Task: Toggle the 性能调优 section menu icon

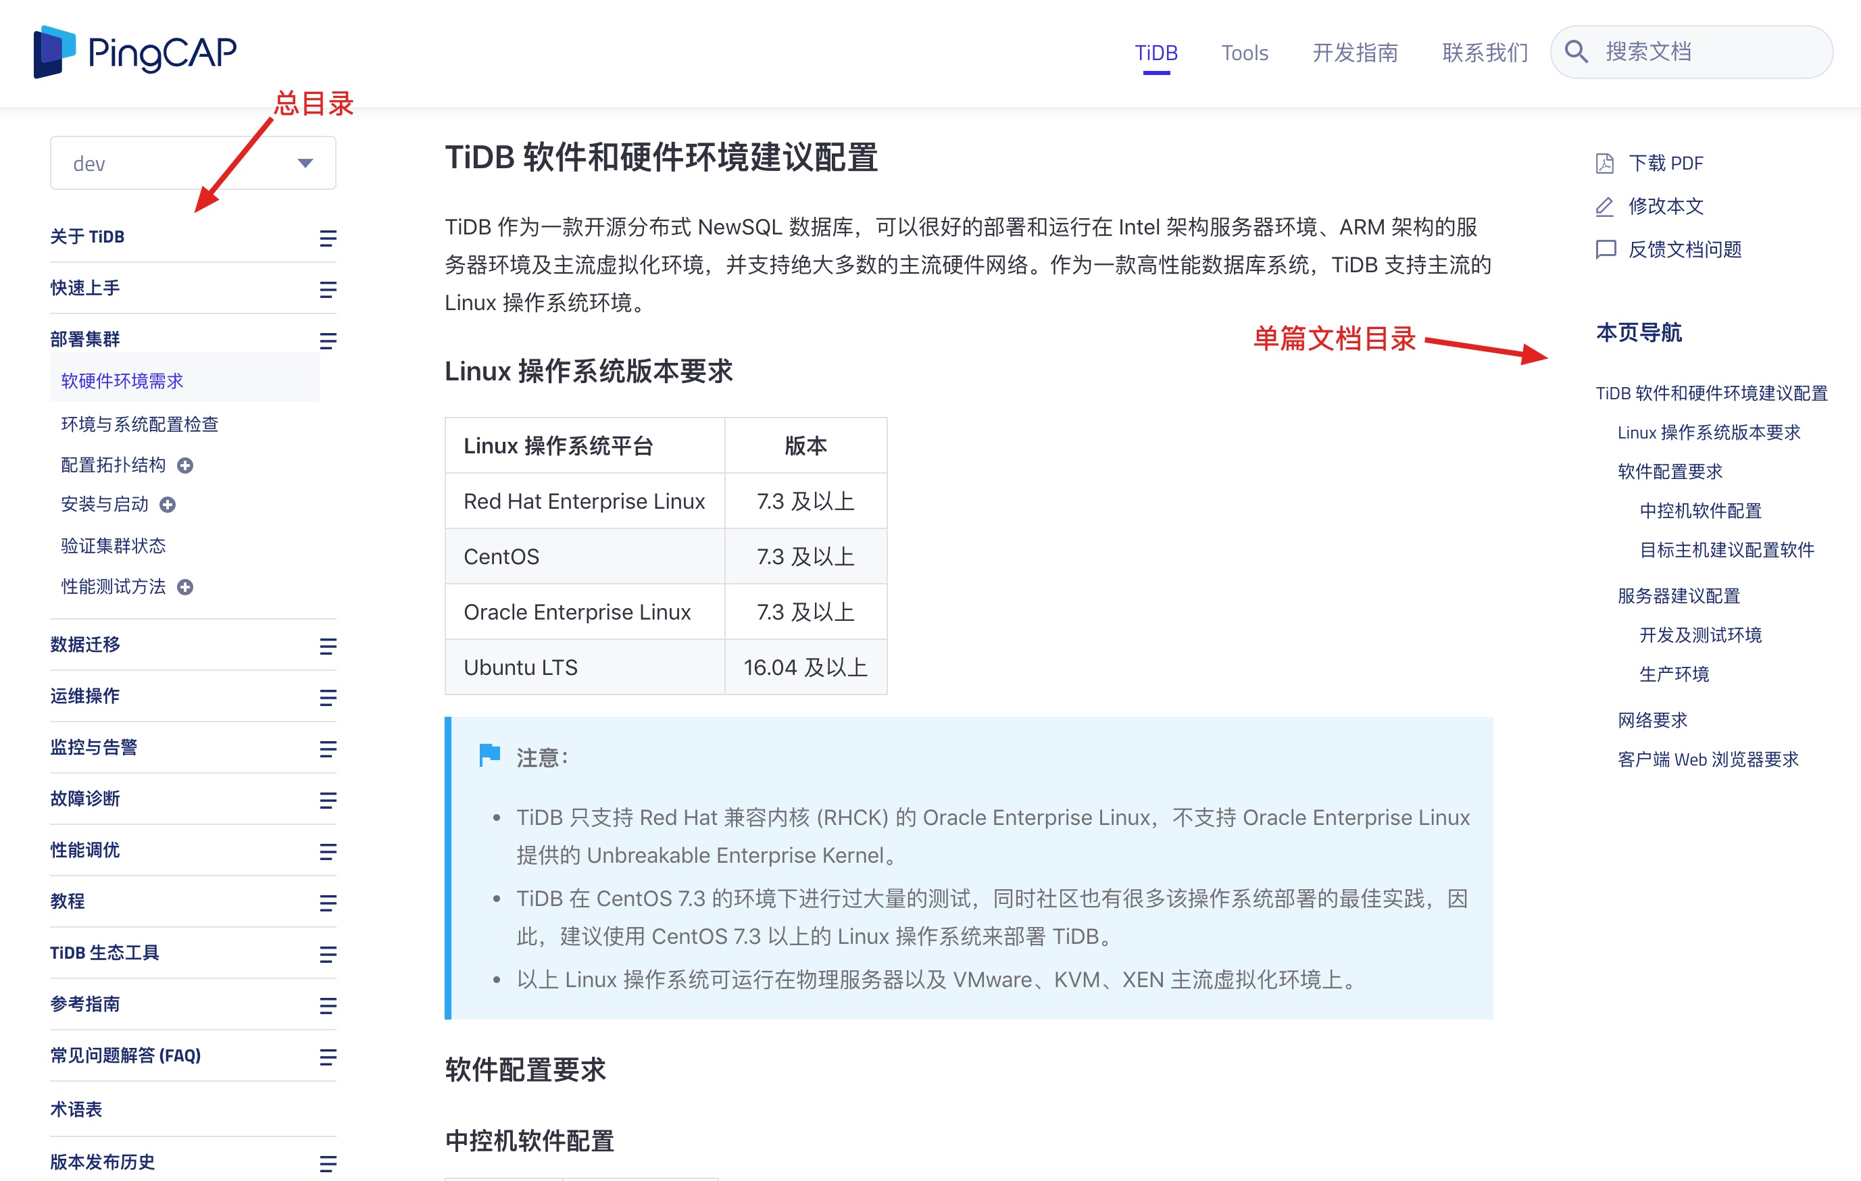Action: point(328,852)
